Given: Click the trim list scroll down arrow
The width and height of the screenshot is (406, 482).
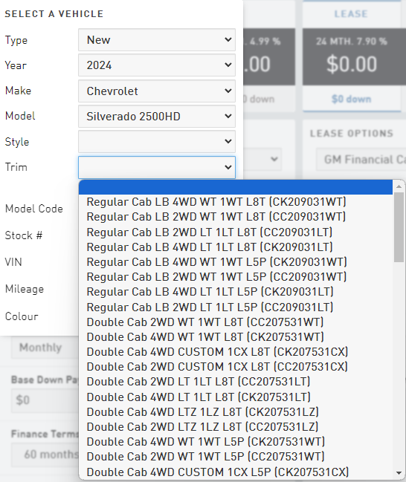Looking at the screenshot, I should coord(399,473).
